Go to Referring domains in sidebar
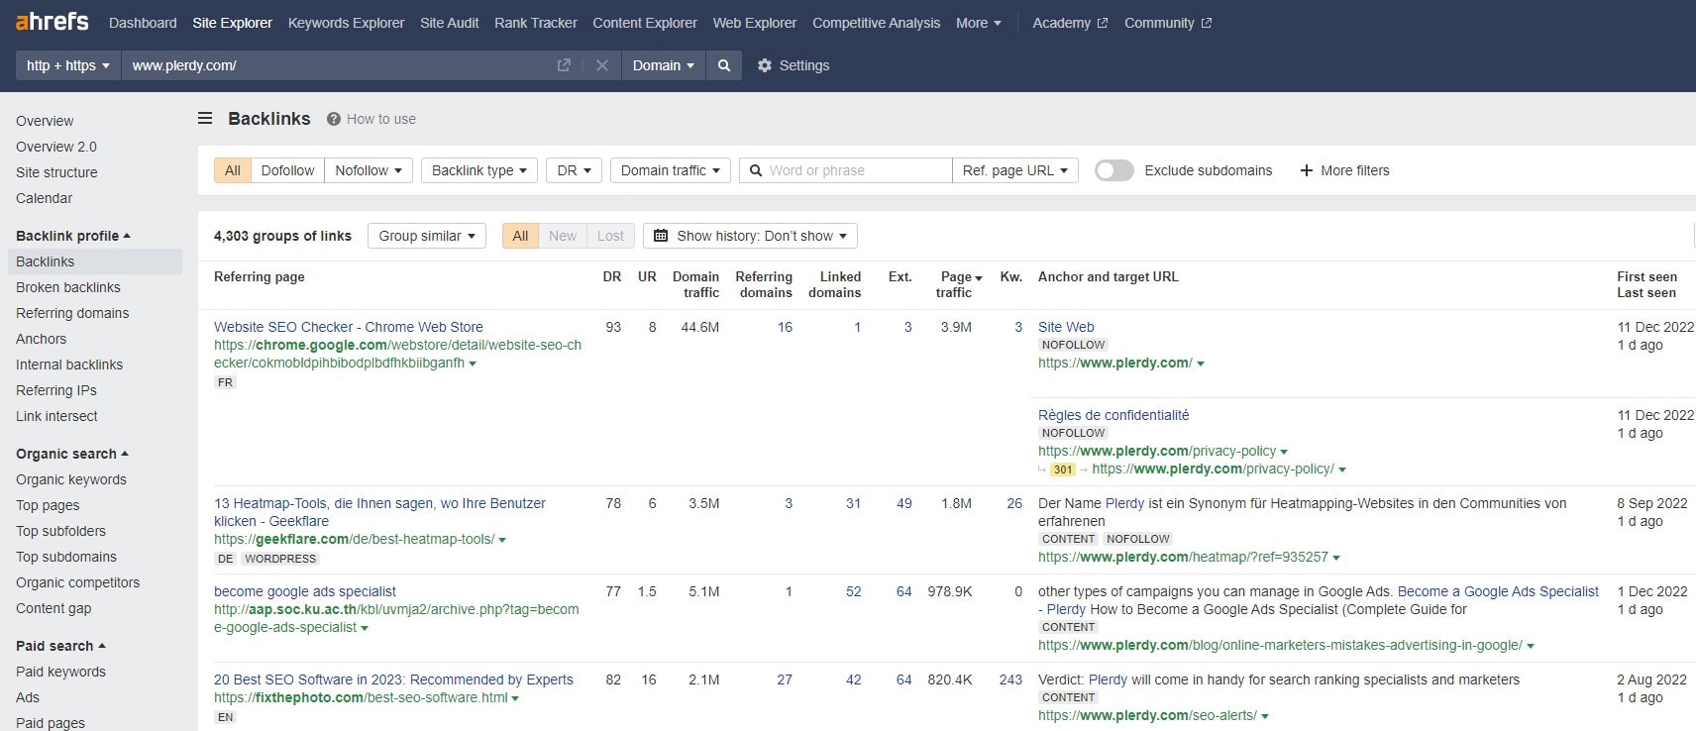This screenshot has height=731, width=1696. pyautogui.click(x=72, y=313)
